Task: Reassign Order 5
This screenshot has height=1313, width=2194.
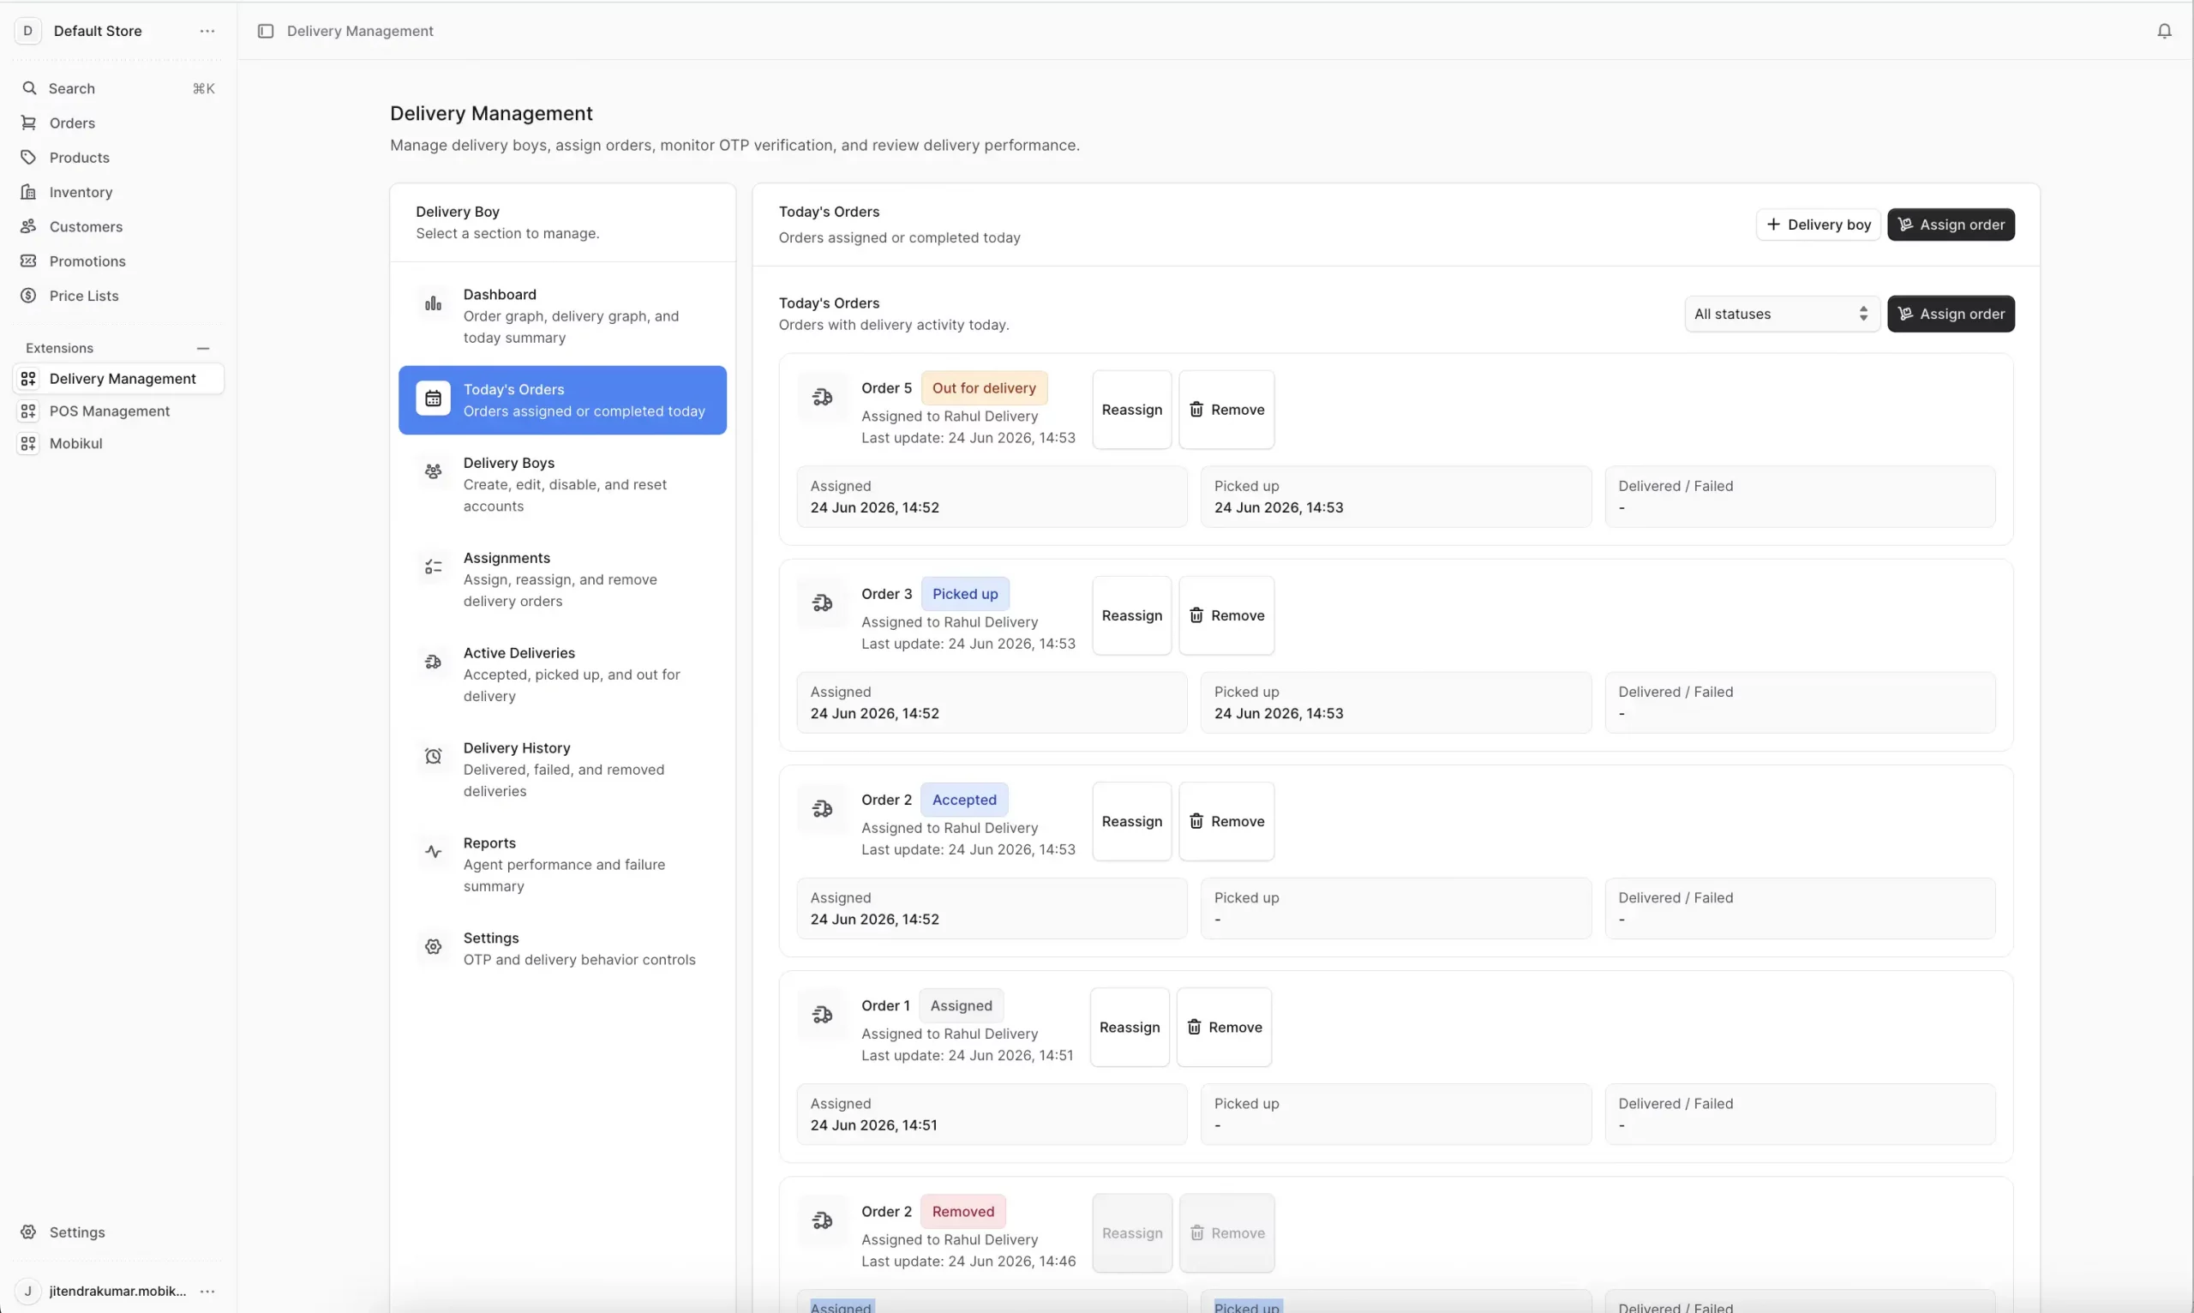Action: 1131,410
